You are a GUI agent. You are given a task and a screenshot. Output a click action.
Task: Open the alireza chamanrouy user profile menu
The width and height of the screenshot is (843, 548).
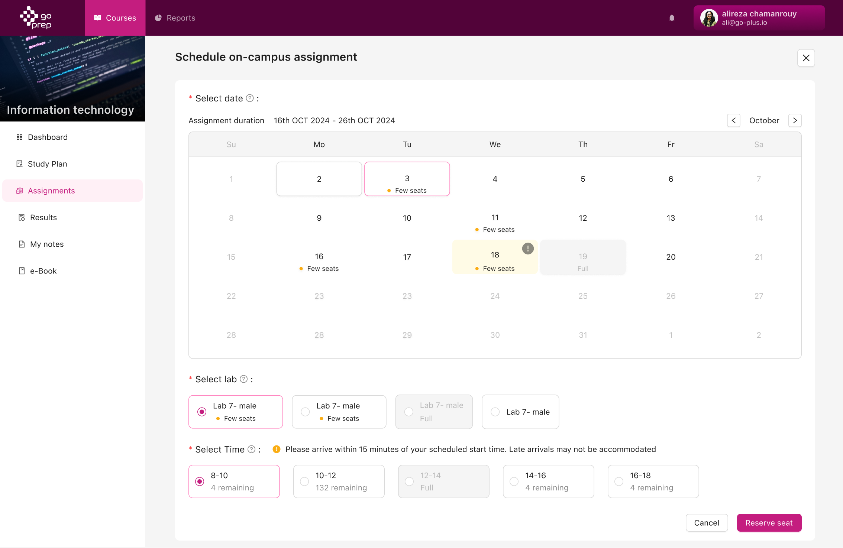759,18
